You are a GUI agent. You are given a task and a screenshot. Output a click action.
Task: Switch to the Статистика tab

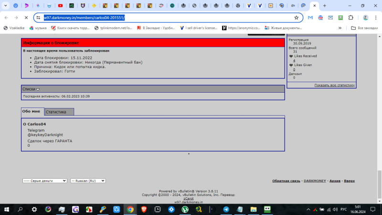(x=59, y=112)
